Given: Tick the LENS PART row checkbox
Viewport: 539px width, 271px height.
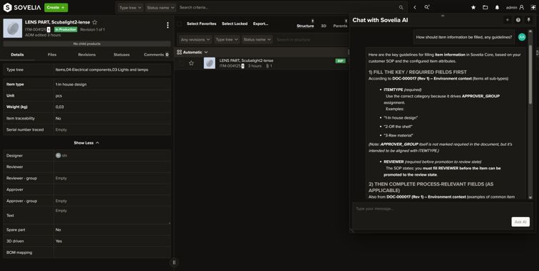Looking at the screenshot, I should [x=181, y=63].
